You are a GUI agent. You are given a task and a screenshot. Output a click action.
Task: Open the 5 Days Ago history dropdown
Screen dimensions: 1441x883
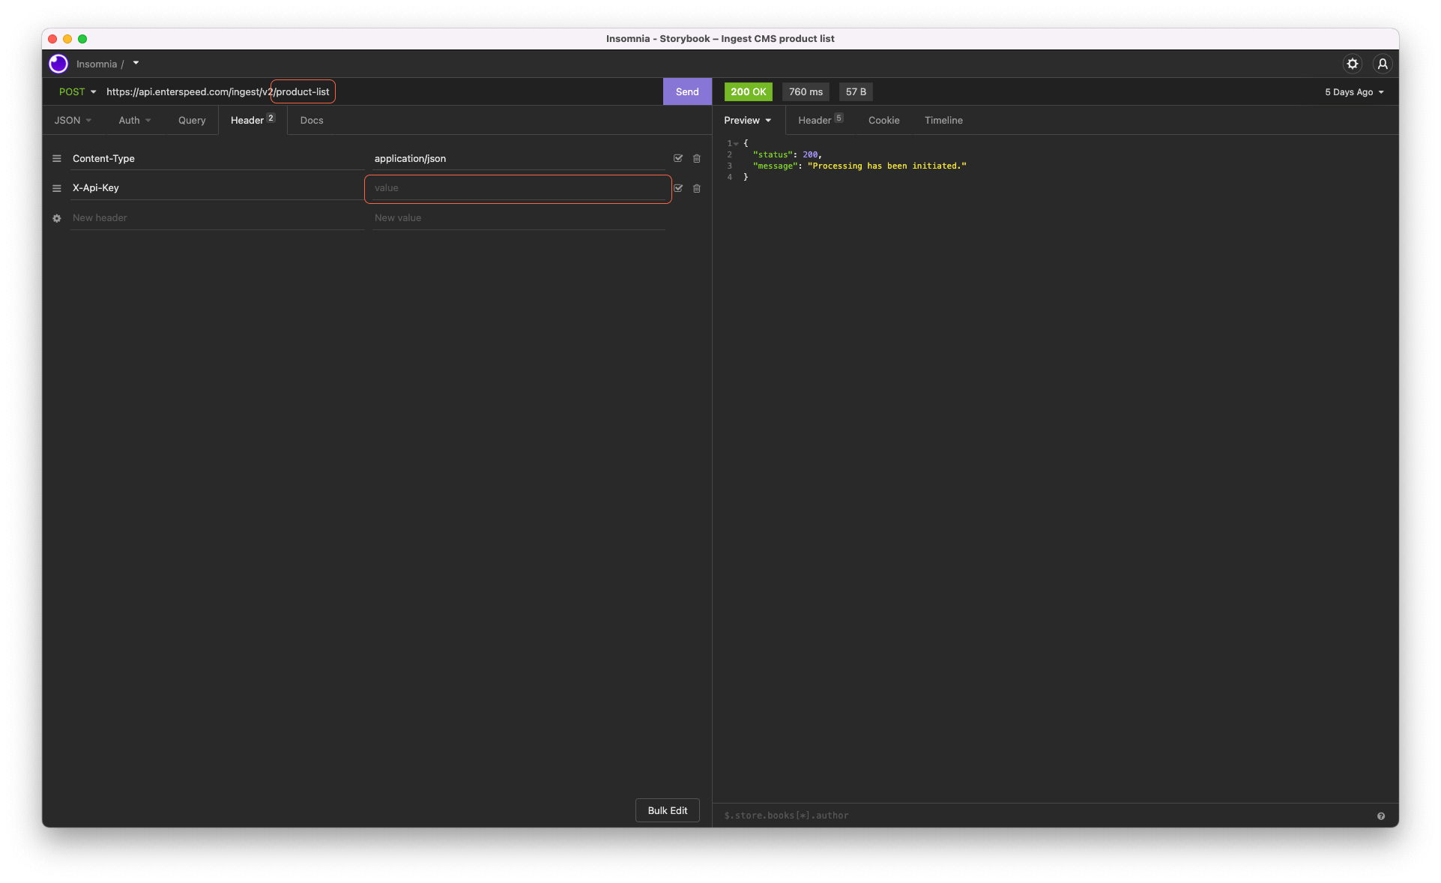pos(1354,92)
